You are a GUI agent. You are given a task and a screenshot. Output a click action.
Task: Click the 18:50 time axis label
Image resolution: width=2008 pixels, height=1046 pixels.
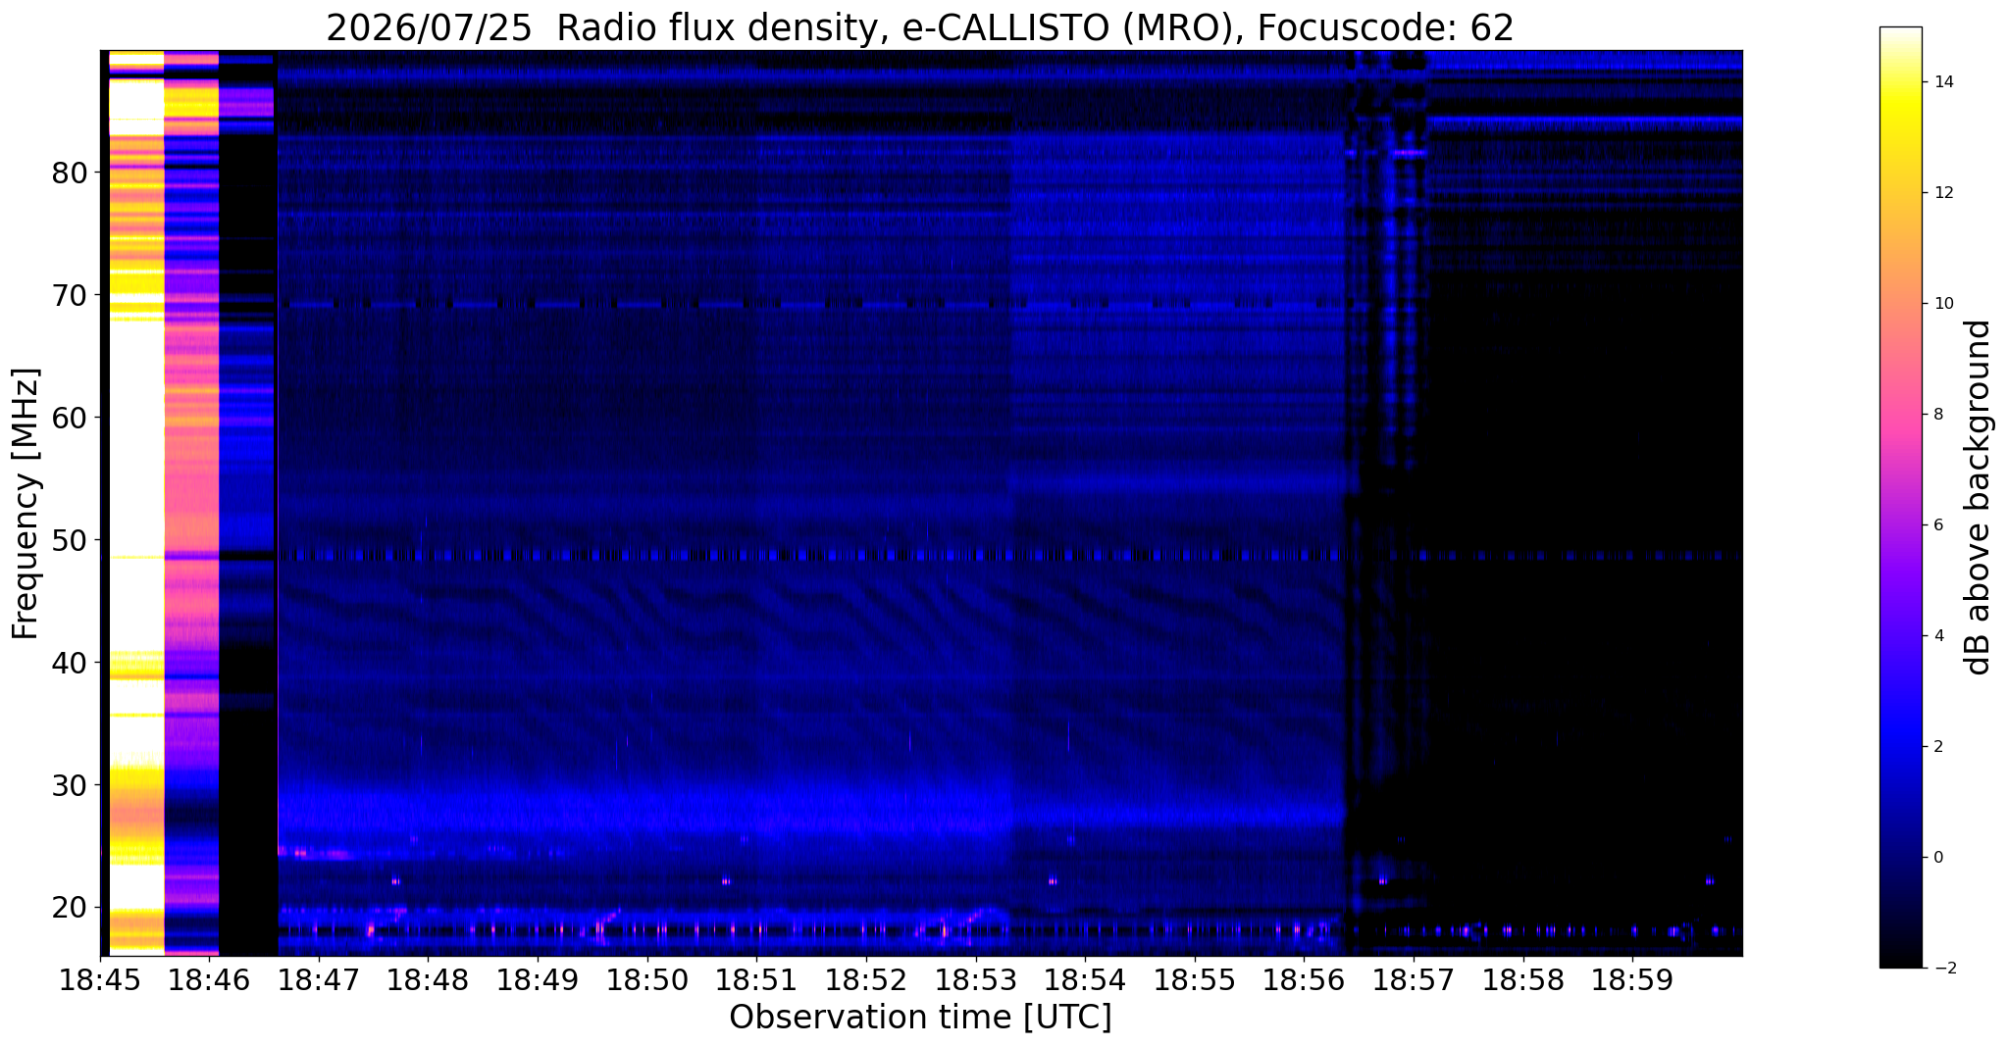646,980
